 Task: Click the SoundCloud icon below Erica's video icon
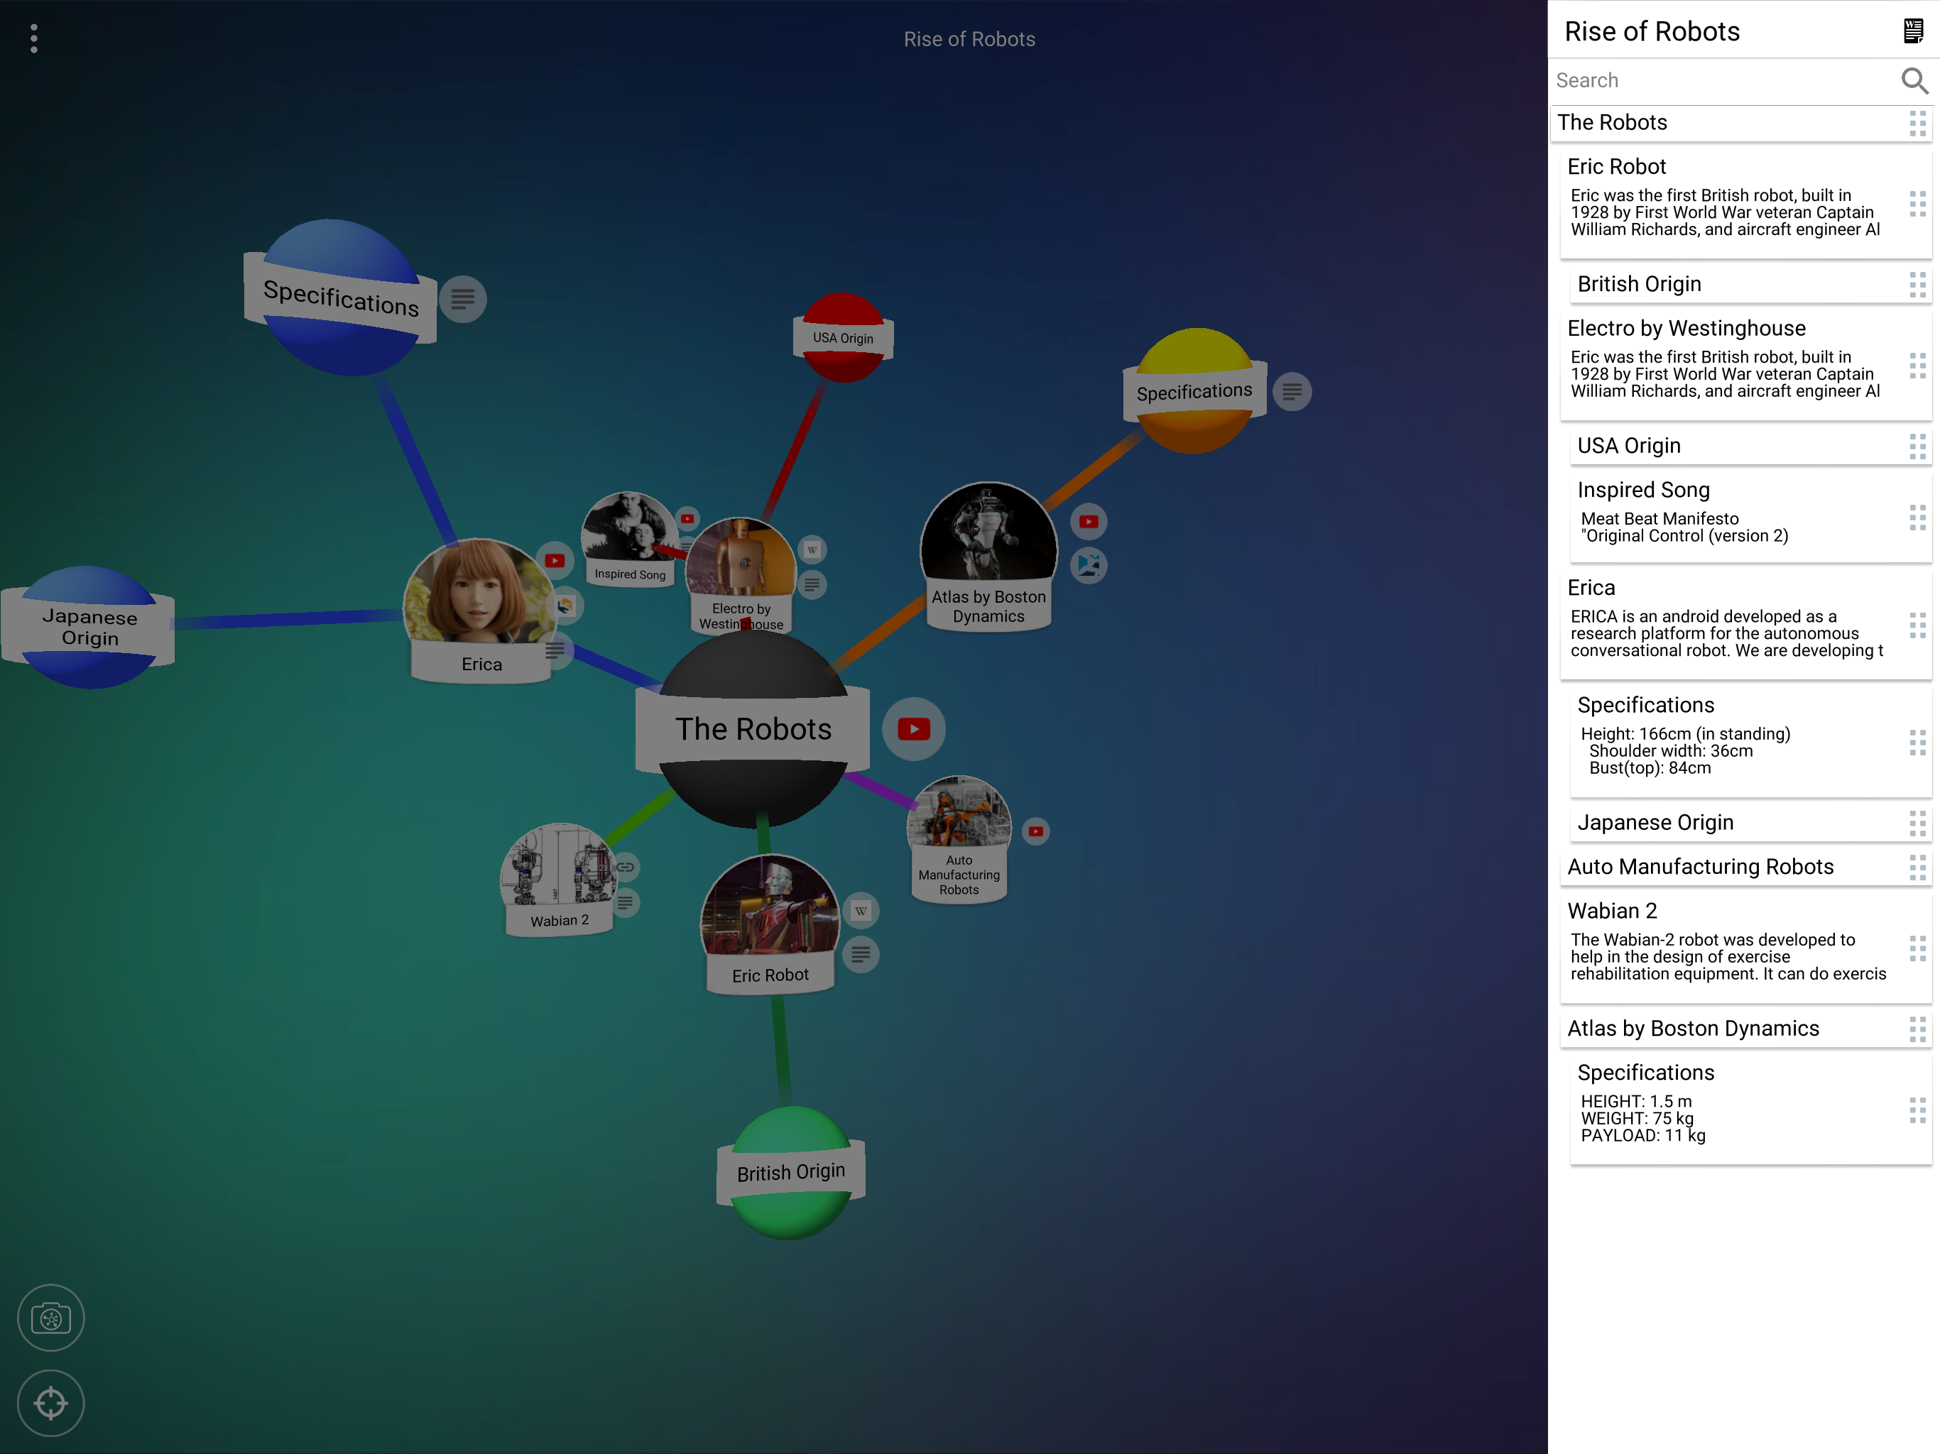pos(565,606)
